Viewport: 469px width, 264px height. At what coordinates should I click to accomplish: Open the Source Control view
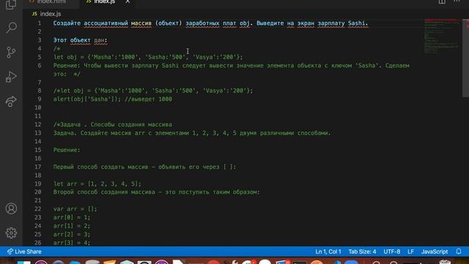coord(11,52)
